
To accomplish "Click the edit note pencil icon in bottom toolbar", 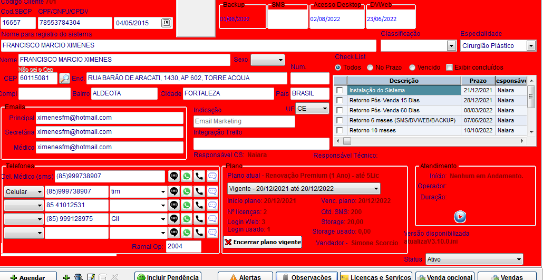I will (90, 277).
